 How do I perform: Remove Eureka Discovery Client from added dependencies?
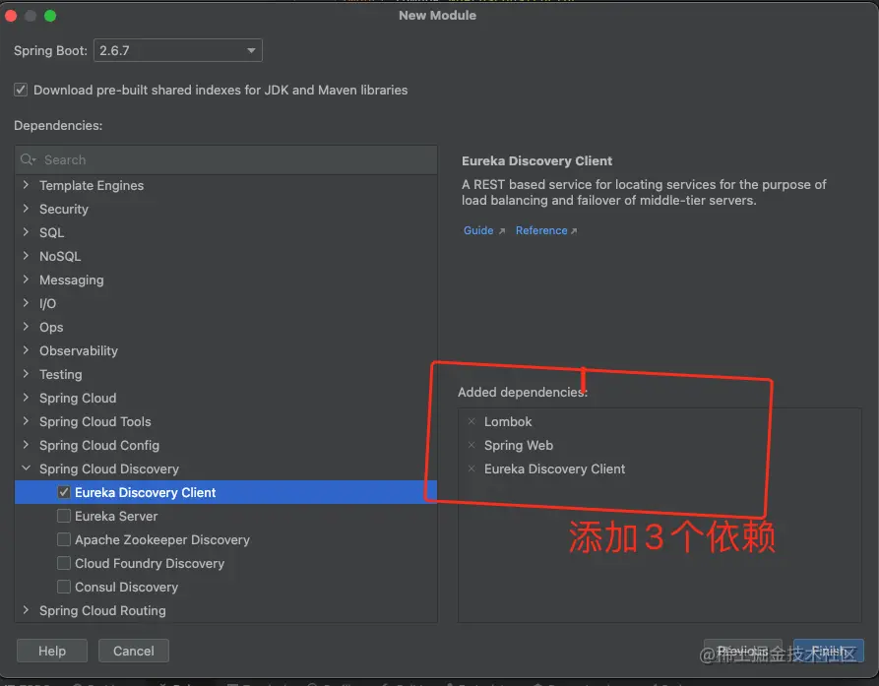pos(471,468)
